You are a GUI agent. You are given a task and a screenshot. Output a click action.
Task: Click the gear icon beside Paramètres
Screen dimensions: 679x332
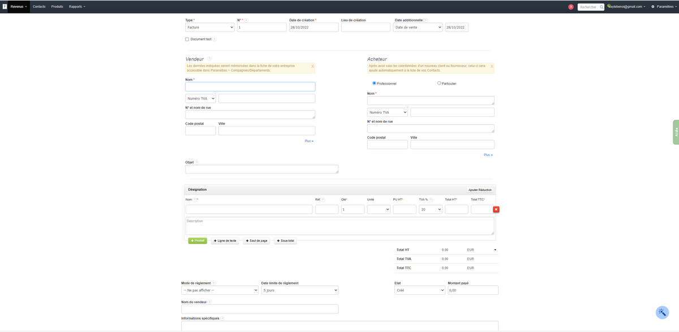point(653,7)
